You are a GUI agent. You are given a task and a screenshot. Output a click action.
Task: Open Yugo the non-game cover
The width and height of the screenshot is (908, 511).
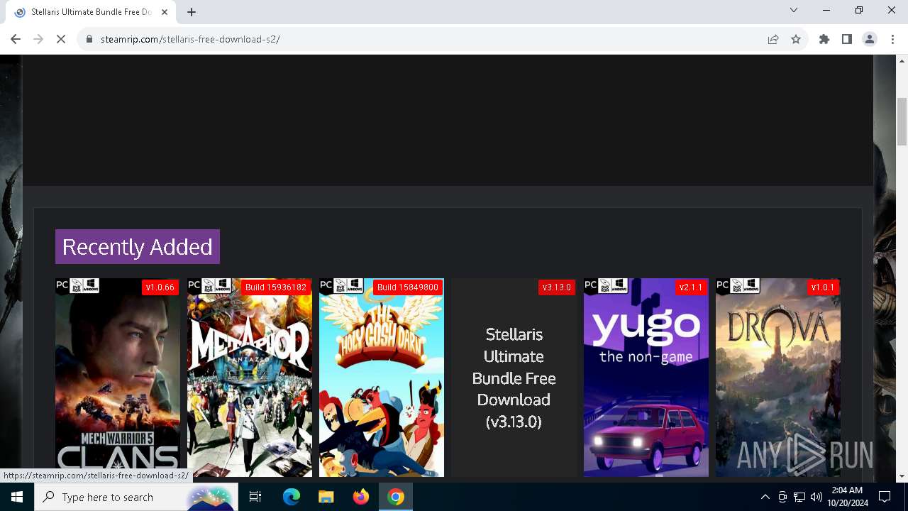pos(646,378)
